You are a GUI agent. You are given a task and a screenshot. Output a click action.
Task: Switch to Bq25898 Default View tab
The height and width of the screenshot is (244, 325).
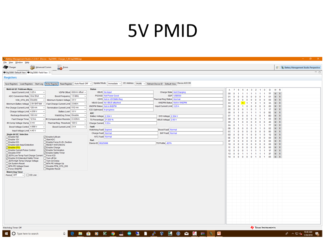click(x=15, y=73)
